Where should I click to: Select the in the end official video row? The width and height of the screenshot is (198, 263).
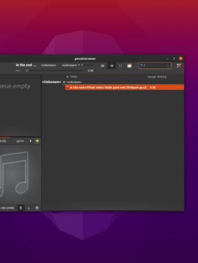click(125, 87)
